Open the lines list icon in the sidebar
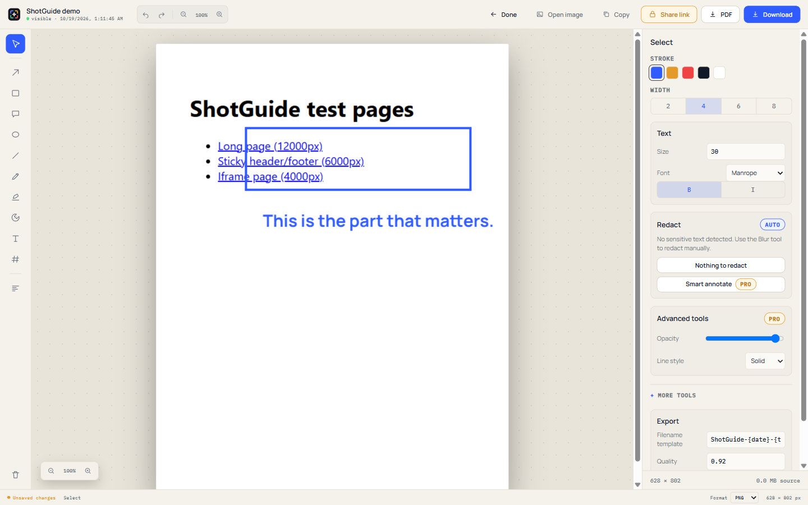The image size is (808, 505). (15, 288)
